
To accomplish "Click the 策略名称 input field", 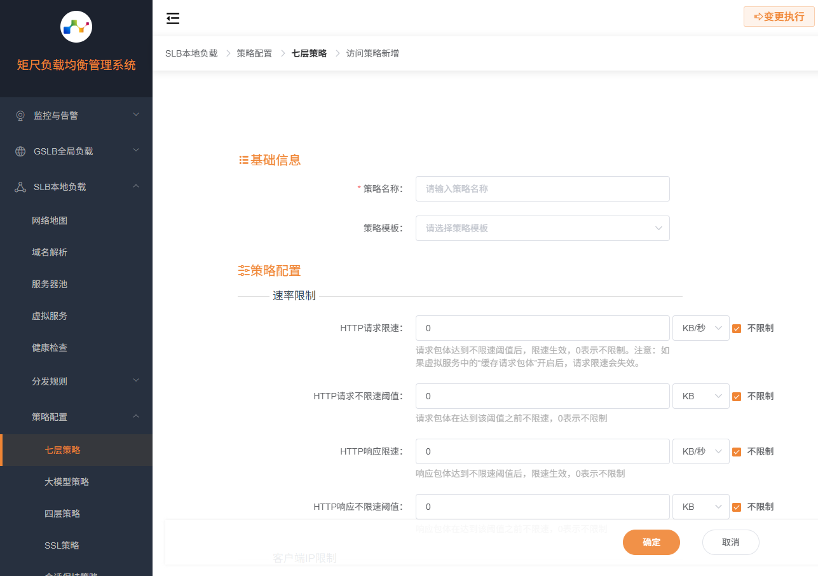I will click(x=542, y=189).
